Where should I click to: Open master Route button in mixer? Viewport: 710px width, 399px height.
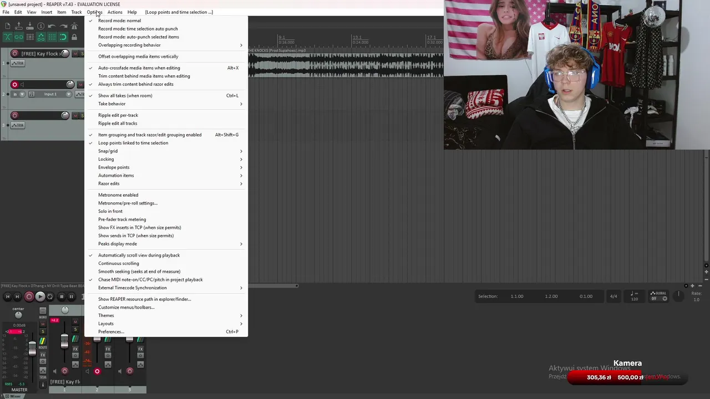(43, 341)
